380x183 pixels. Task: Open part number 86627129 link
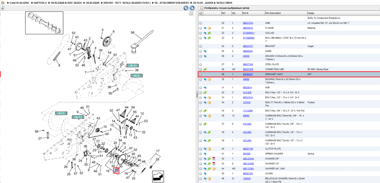coord(248,149)
